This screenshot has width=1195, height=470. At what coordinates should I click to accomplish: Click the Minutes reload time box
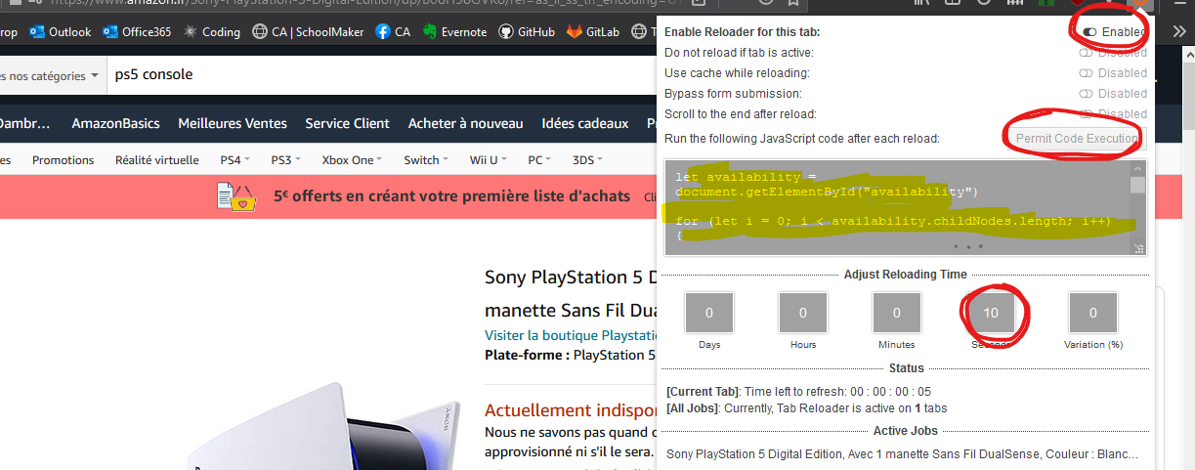pos(897,314)
